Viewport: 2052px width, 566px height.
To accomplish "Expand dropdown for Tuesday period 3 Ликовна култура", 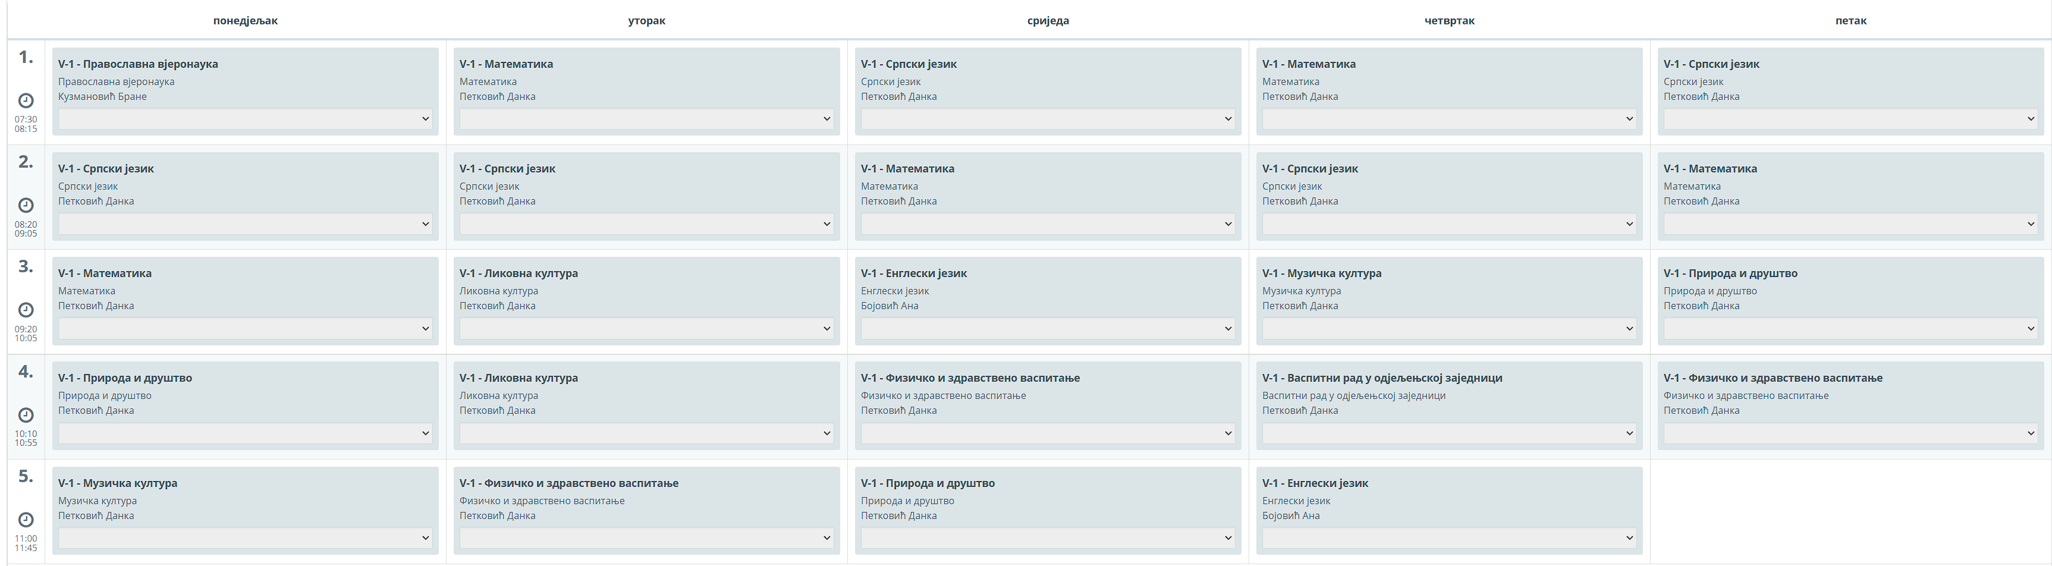I will (x=646, y=329).
